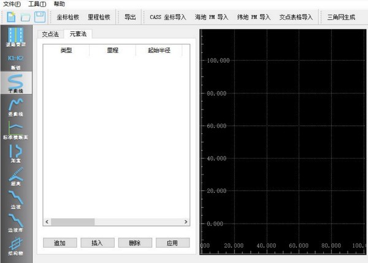Select the 边坡 sidebar icon
Image resolution: width=368 pixels, height=263 pixels.
(16, 200)
